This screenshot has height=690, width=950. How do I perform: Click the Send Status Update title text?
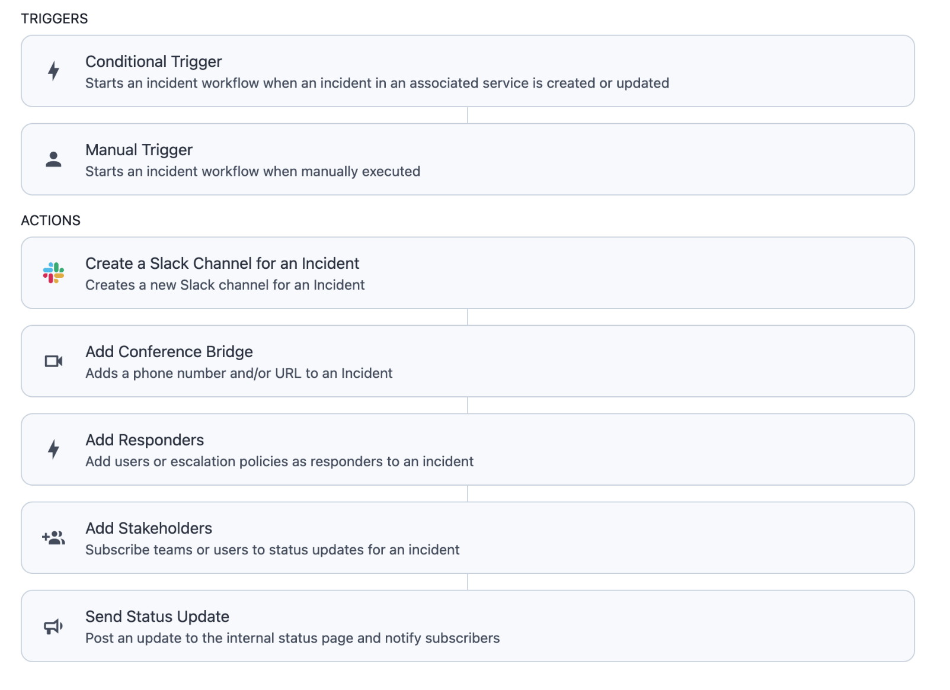157,616
